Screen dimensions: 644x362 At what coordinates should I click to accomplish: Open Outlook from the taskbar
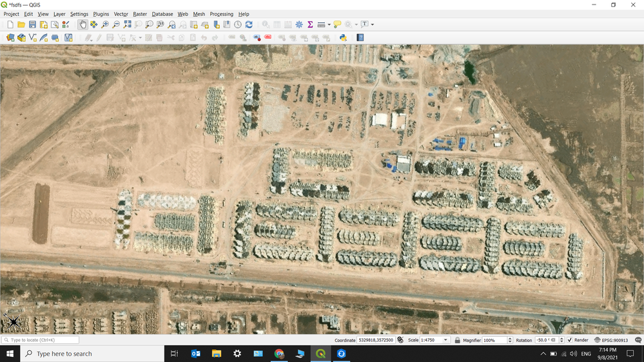click(x=195, y=354)
